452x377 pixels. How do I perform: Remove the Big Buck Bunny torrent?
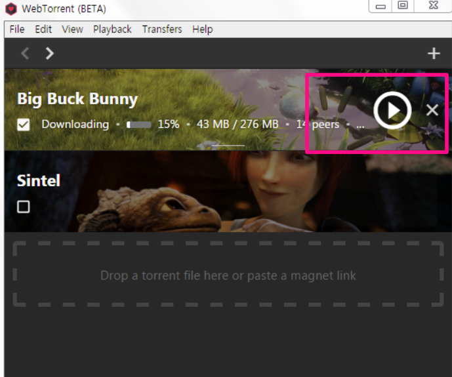tap(432, 110)
